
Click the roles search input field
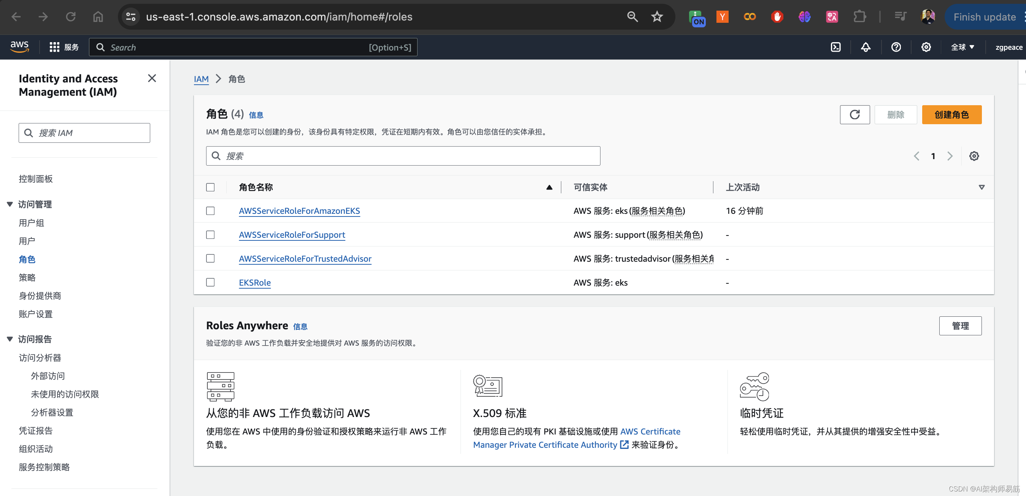pyautogui.click(x=403, y=156)
